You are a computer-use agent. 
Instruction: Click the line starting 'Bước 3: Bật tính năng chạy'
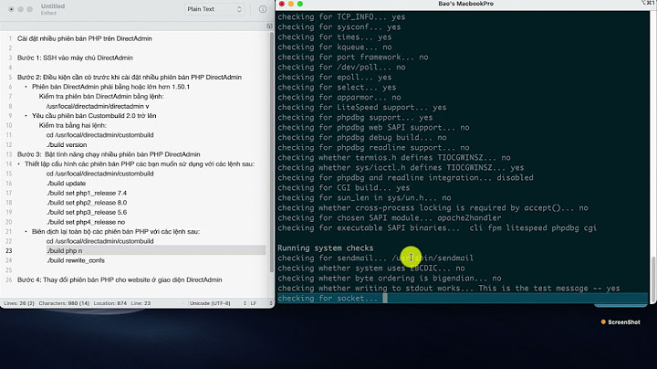[x=109, y=154]
